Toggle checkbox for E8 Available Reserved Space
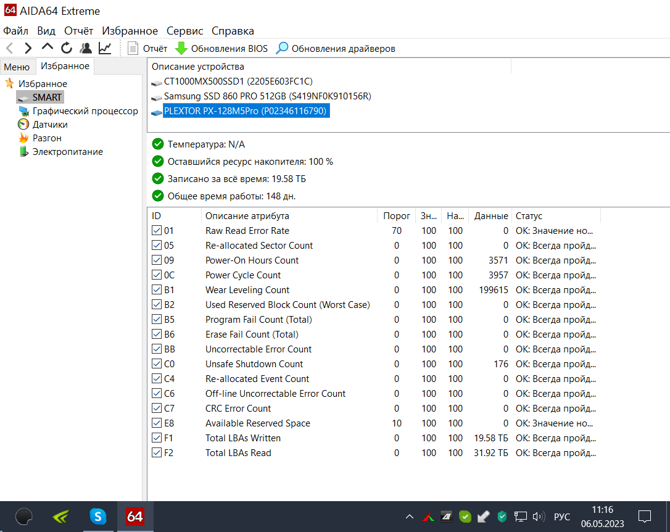The width and height of the screenshot is (670, 532). coord(157,423)
